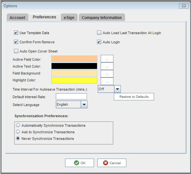Expand the Select Language dropdown arrow
Image resolution: width=191 pixels, height=174 pixels.
pos(84,104)
